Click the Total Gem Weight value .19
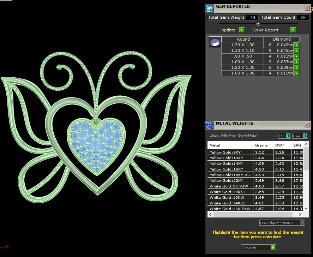 pos(252,17)
